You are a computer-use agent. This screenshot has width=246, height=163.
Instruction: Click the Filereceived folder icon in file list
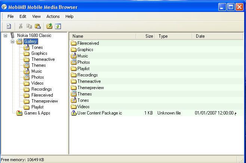pos(73,43)
